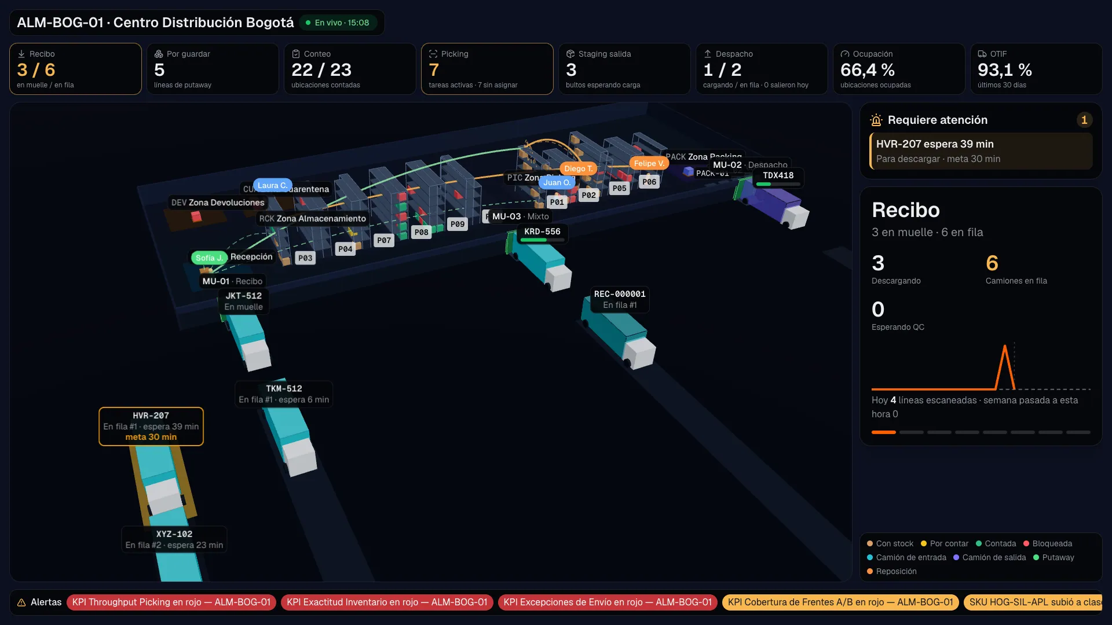
Task: Select worker tag Diego T.
Action: (x=578, y=168)
